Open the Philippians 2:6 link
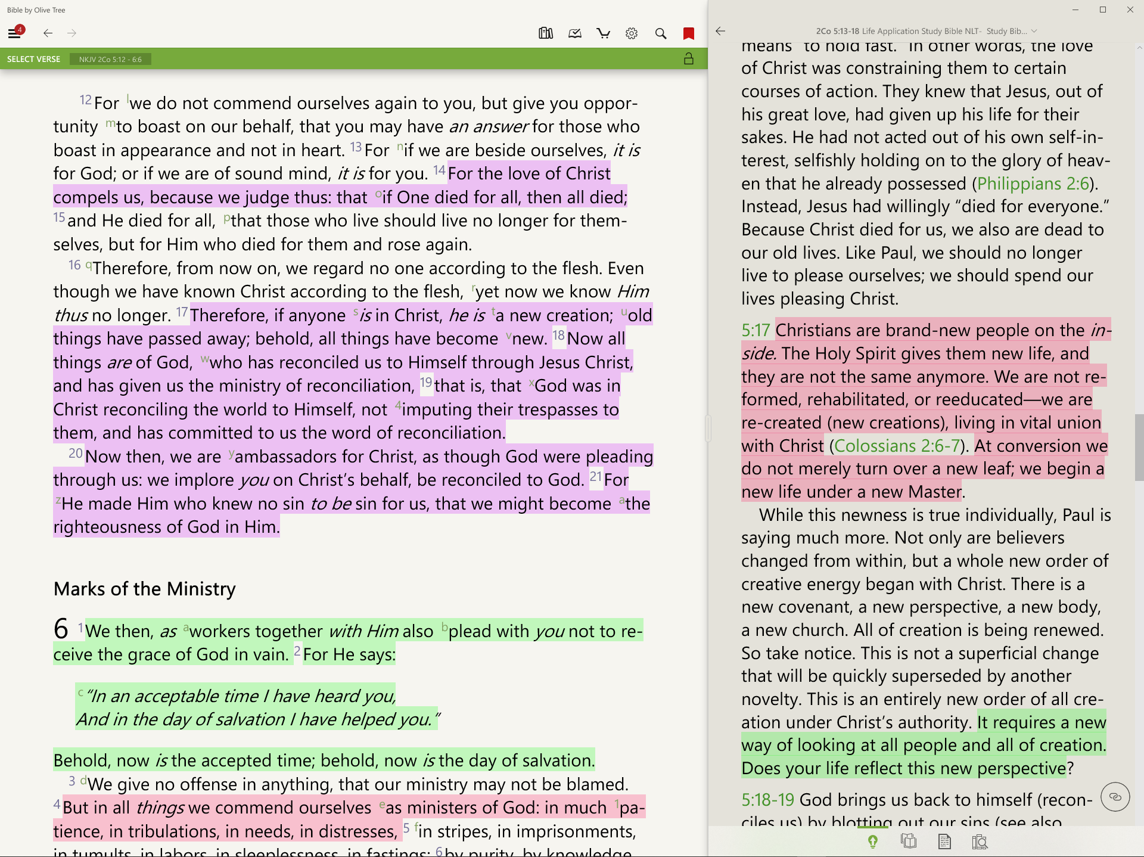This screenshot has height=857, width=1144. [x=1033, y=184]
